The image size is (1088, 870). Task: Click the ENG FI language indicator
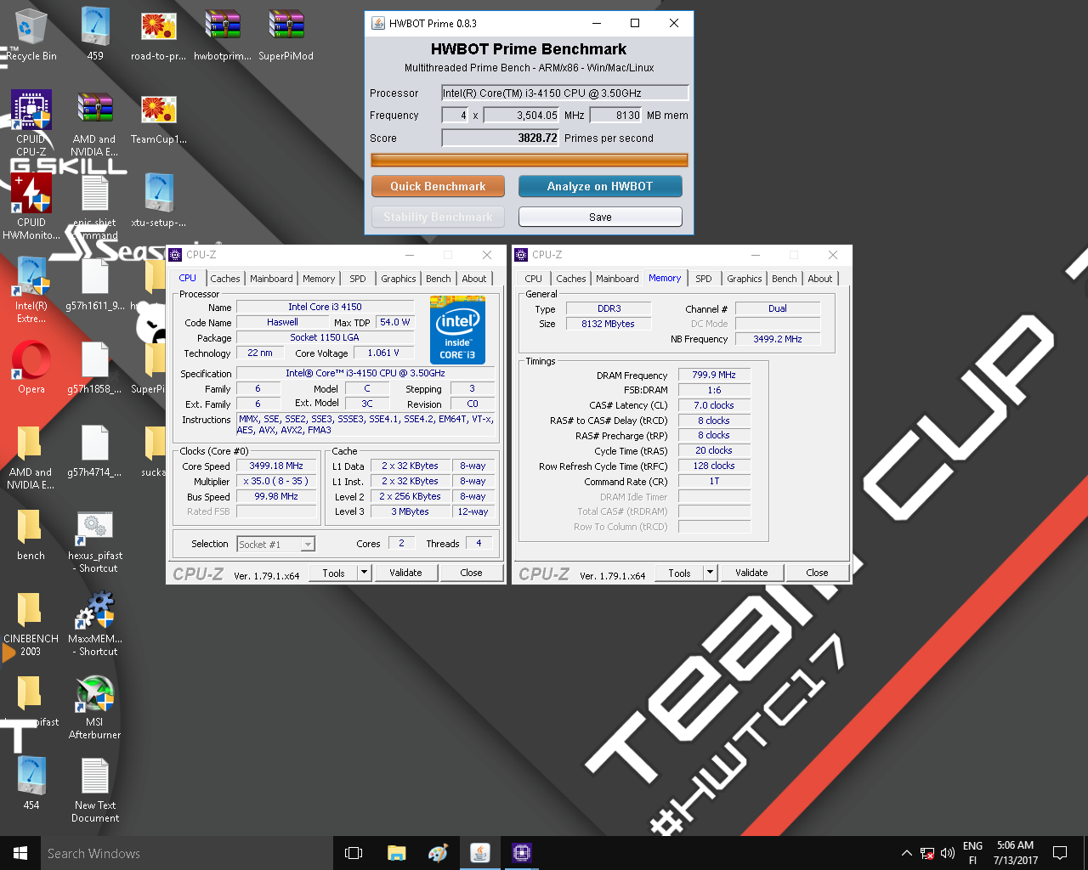point(973,853)
